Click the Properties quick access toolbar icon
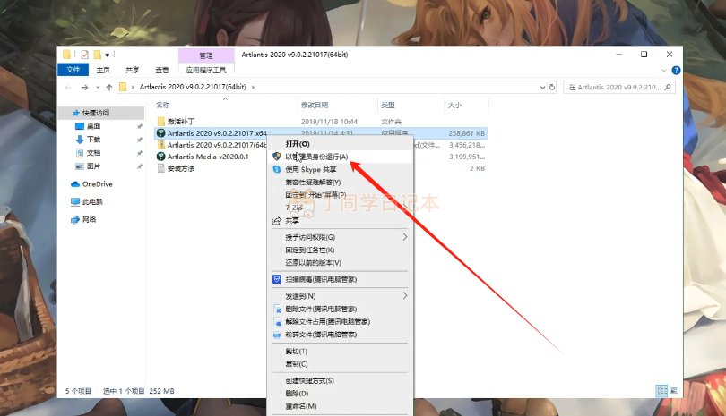Image resolution: width=726 pixels, height=416 pixels. pyautogui.click(x=85, y=55)
